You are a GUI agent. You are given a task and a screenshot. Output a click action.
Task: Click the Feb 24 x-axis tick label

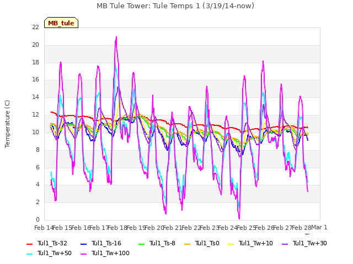pyautogui.click(x=228, y=228)
